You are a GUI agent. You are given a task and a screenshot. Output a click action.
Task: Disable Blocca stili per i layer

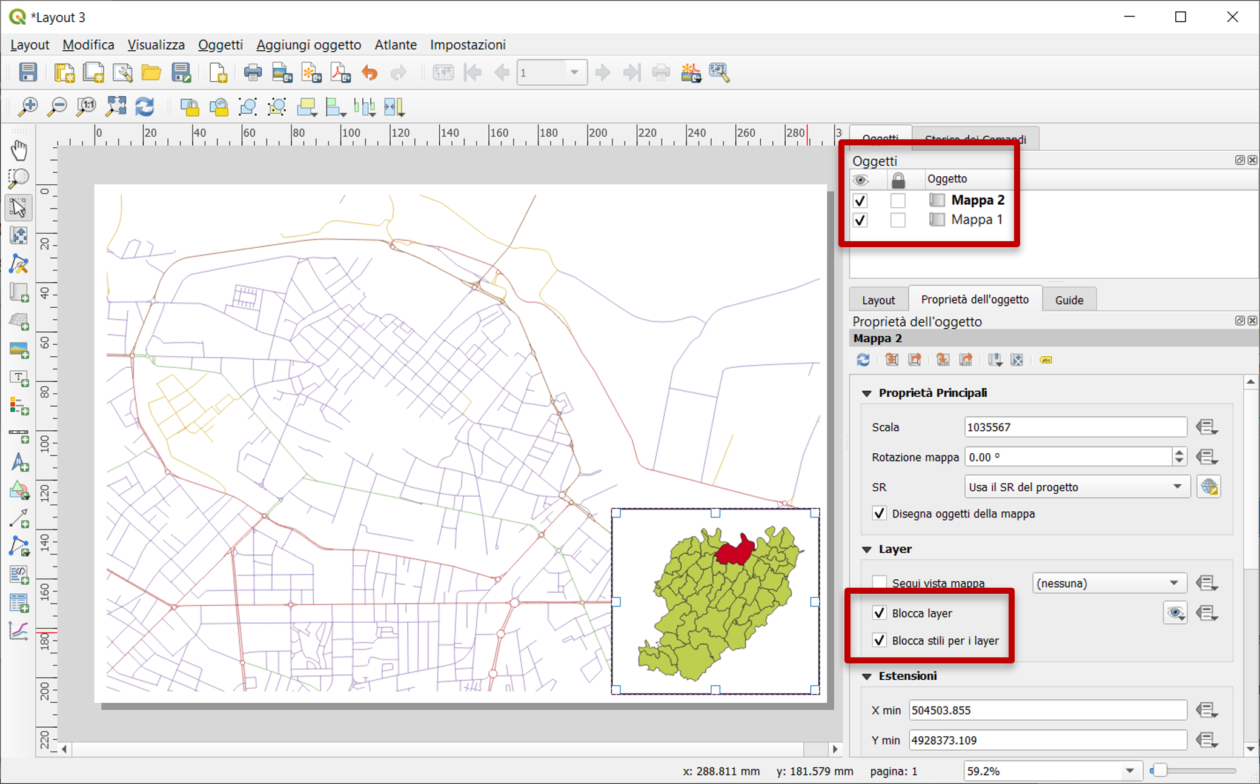click(x=879, y=640)
